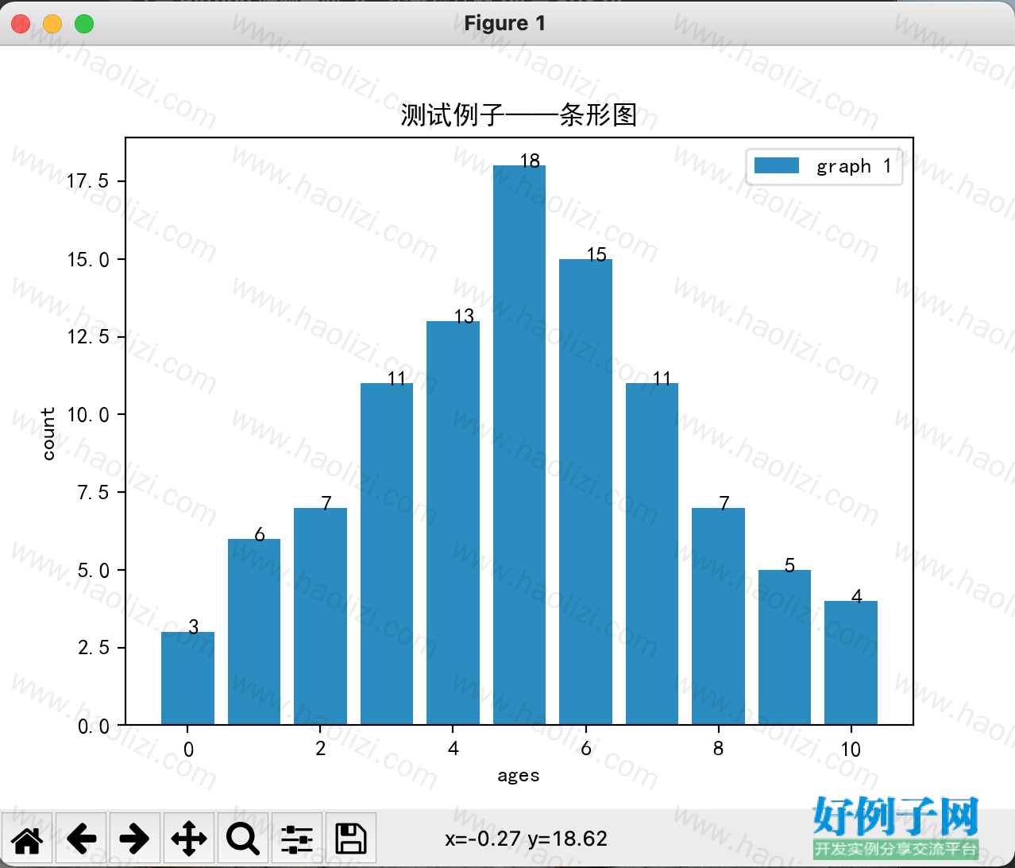Click y-axis tick label 10.0
1015x868 pixels.
click(87, 415)
